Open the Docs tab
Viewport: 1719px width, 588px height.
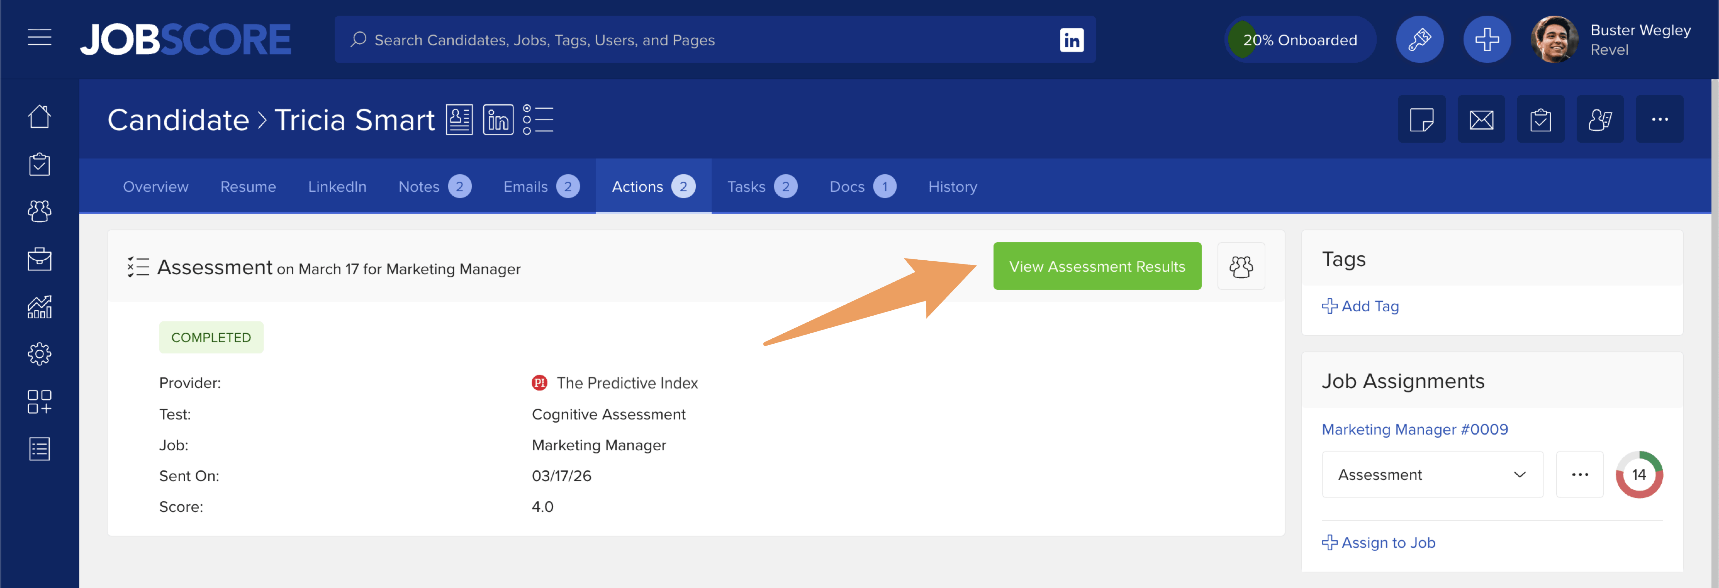coord(863,187)
